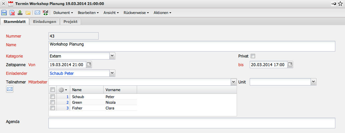Expand the Kategorie dropdown showing Extern

point(112,56)
